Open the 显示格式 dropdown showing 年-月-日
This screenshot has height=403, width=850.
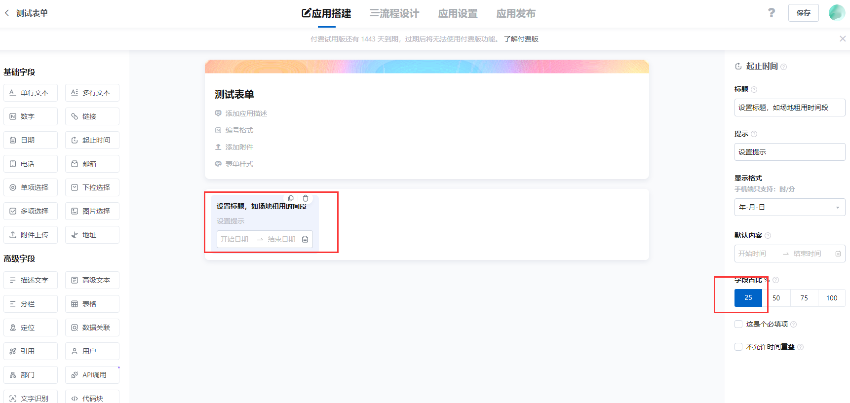coord(790,207)
